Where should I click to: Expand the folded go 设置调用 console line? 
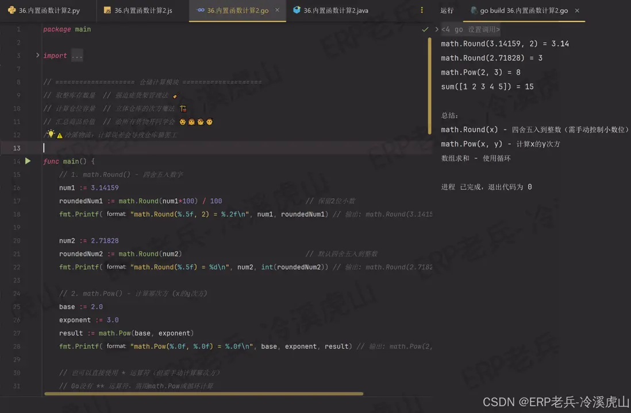[437, 29]
